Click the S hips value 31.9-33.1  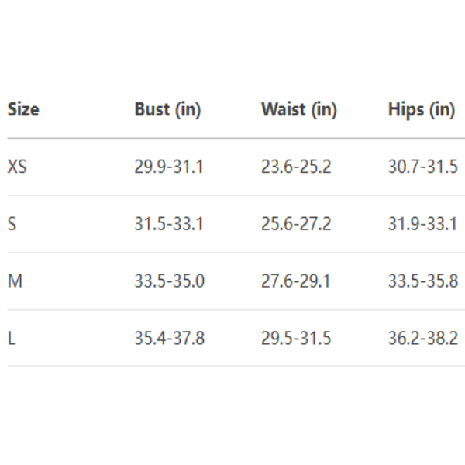click(x=422, y=224)
